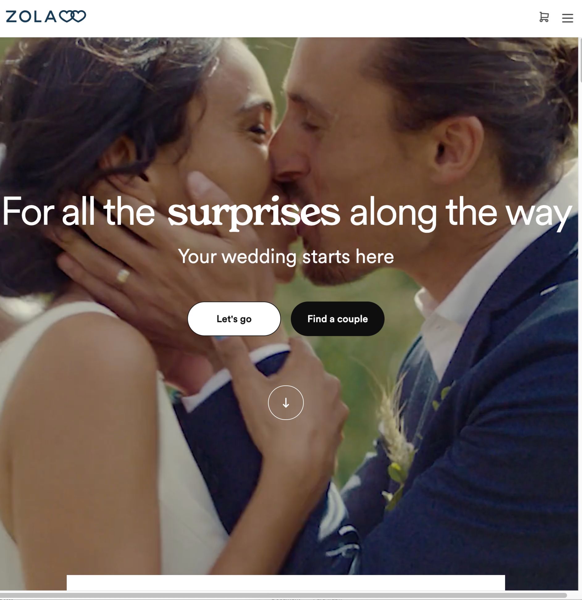Click the "along the way" headline text
The height and width of the screenshot is (600, 582).
[461, 214]
